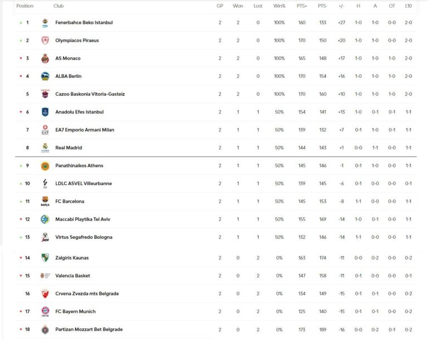Click the Anadolu Efes Istanbul logo
428x347 pixels.
click(x=45, y=112)
